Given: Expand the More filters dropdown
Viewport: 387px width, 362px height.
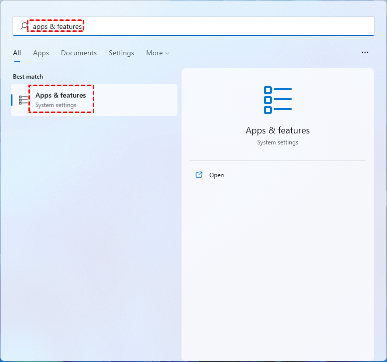Looking at the screenshot, I should click(158, 53).
